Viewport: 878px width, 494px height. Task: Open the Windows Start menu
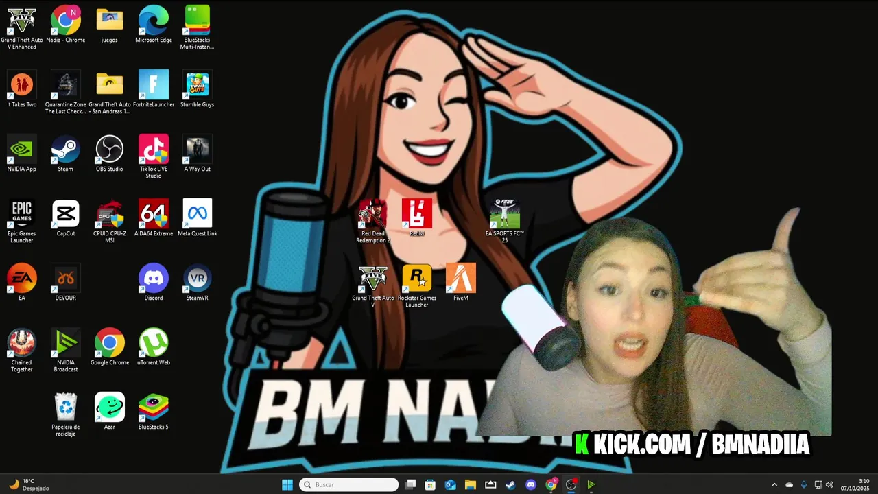click(287, 484)
